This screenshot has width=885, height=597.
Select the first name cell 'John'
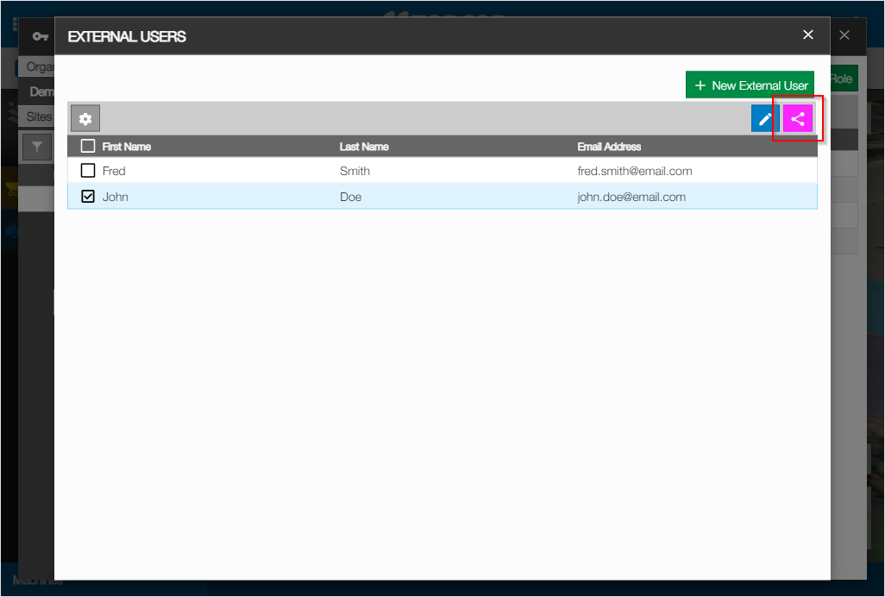[x=115, y=197]
